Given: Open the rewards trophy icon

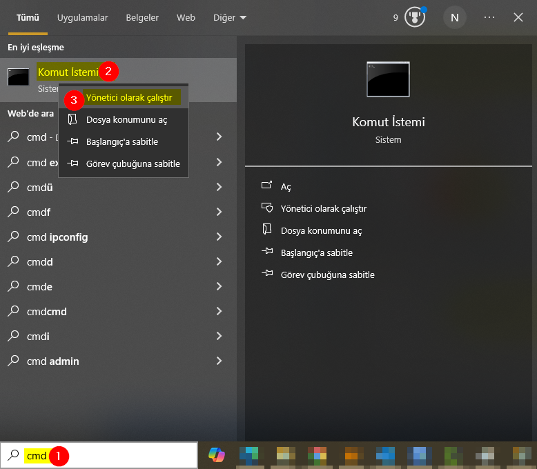Looking at the screenshot, I should (414, 17).
